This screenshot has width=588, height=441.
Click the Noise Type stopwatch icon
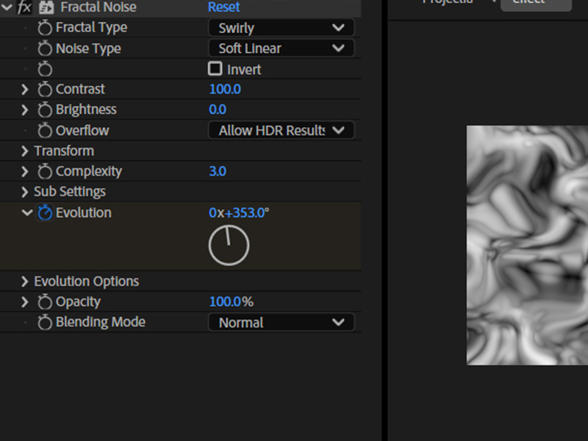[x=44, y=49]
